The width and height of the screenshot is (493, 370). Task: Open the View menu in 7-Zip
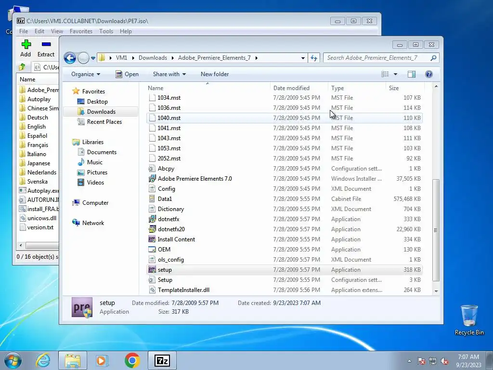[x=57, y=31]
